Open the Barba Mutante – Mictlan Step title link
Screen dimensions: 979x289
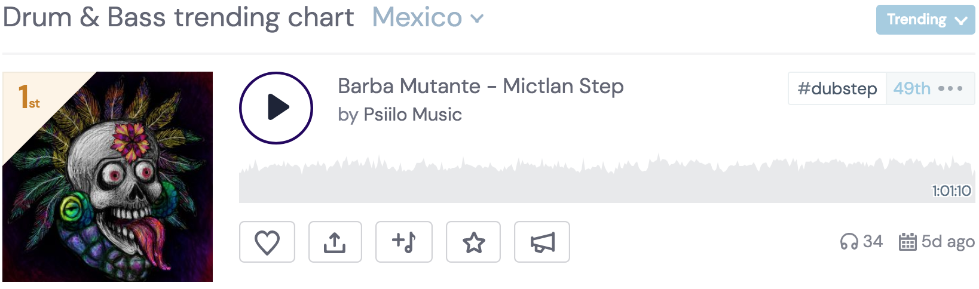(481, 86)
